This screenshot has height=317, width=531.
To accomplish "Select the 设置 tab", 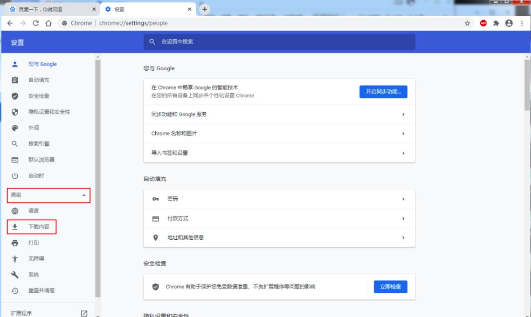I will tap(149, 9).
